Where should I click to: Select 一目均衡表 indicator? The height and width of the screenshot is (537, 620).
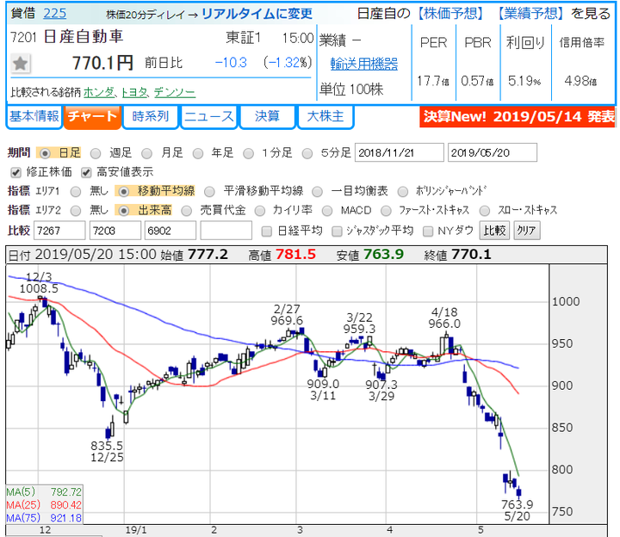click(317, 192)
